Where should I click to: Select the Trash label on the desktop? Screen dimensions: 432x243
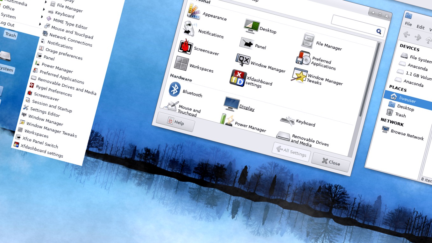pos(11,35)
